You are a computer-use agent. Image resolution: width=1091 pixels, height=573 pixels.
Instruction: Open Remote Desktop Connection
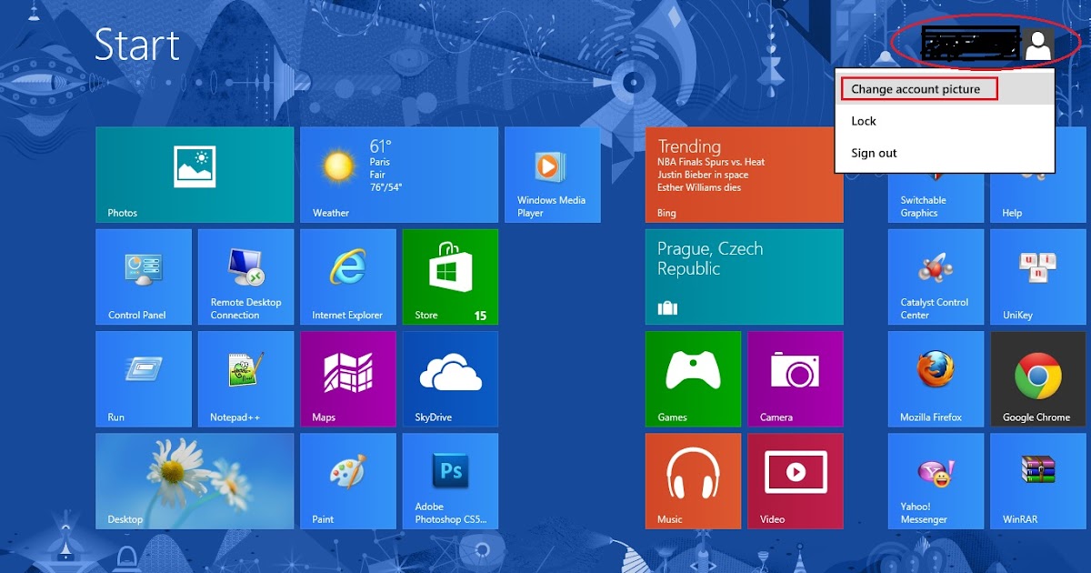point(245,276)
